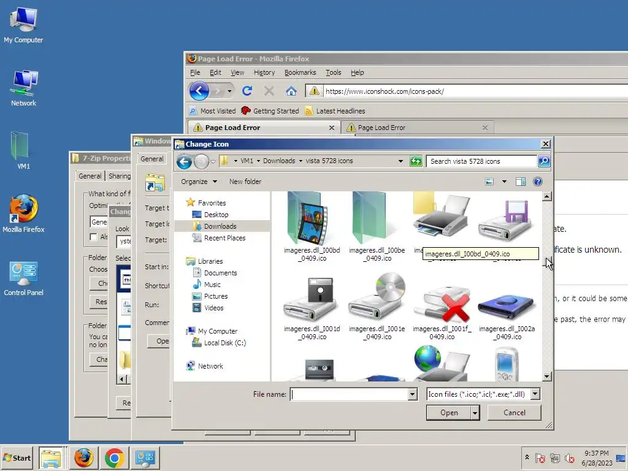Open the Organize dropdown menu
Screen dimensions: 628x471
tap(199, 182)
